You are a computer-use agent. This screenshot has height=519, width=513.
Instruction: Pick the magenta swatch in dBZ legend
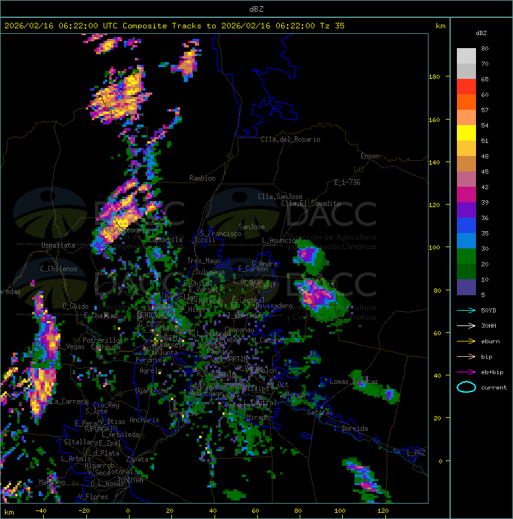[x=466, y=195]
